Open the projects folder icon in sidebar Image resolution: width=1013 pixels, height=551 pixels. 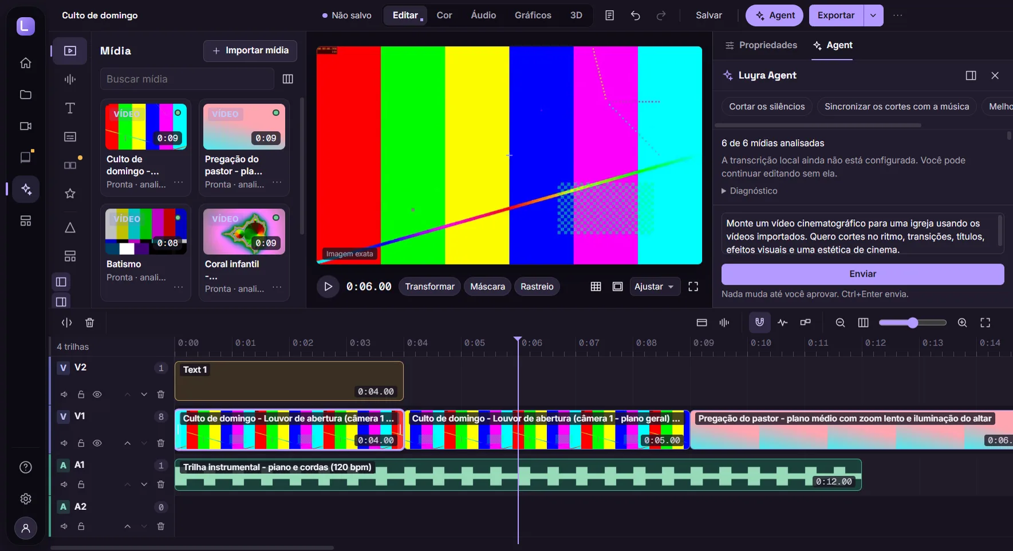click(26, 95)
